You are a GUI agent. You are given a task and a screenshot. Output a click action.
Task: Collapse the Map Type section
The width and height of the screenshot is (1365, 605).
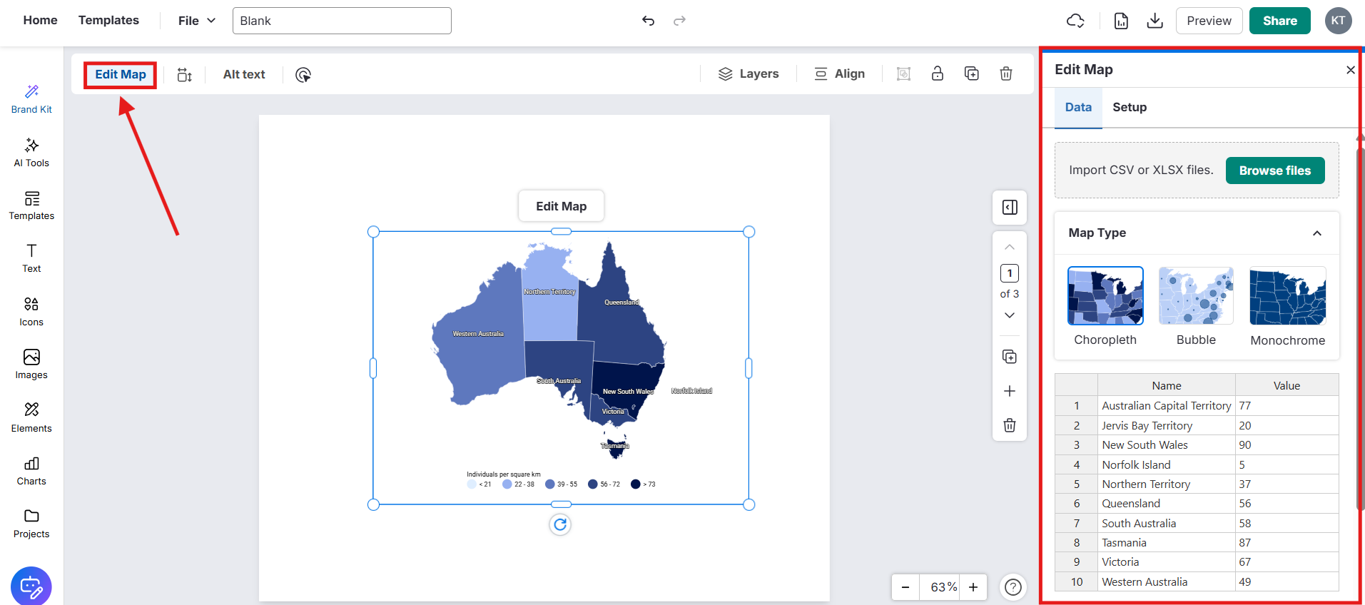1317,233
